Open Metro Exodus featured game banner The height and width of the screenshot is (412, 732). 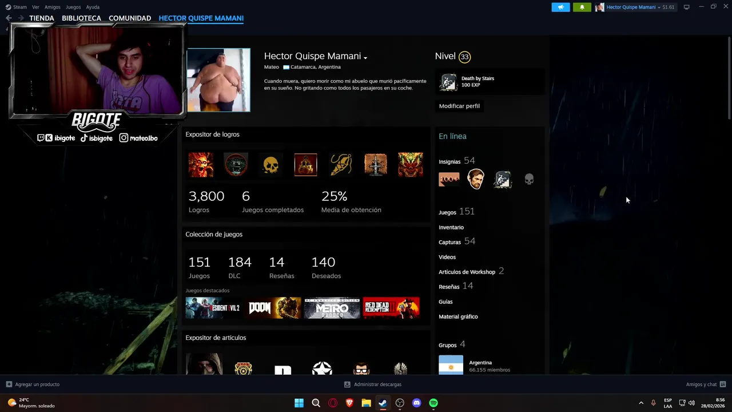click(332, 308)
